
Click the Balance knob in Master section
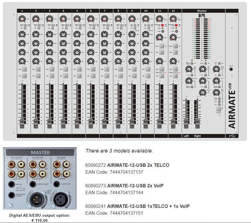[202, 81]
